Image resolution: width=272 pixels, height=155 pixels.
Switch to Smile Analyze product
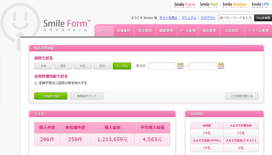point(235,5)
